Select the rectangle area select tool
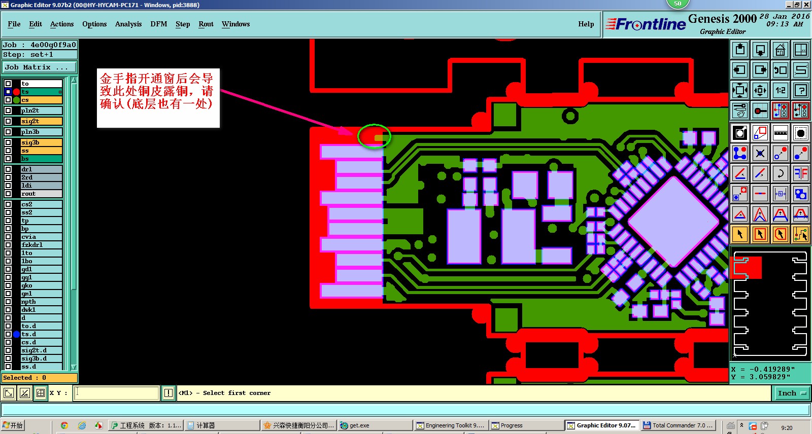Viewport: 812px width, 434px height. [x=760, y=234]
